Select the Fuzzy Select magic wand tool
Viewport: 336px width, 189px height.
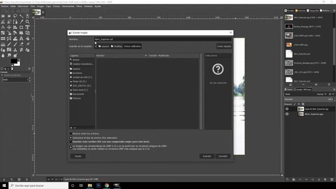(22, 16)
